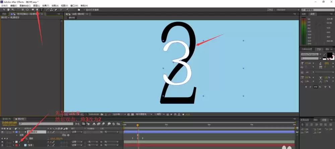Click the timeline timecode 0:00:00:08
The width and height of the screenshot is (335, 149).
click(x=9, y=123)
